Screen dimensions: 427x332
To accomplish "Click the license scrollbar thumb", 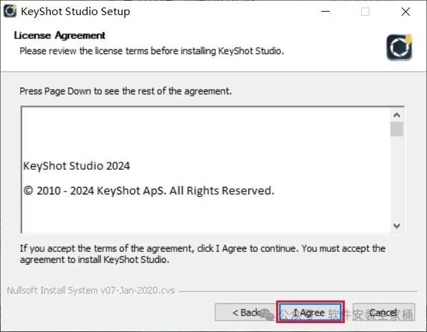I will pos(396,129).
